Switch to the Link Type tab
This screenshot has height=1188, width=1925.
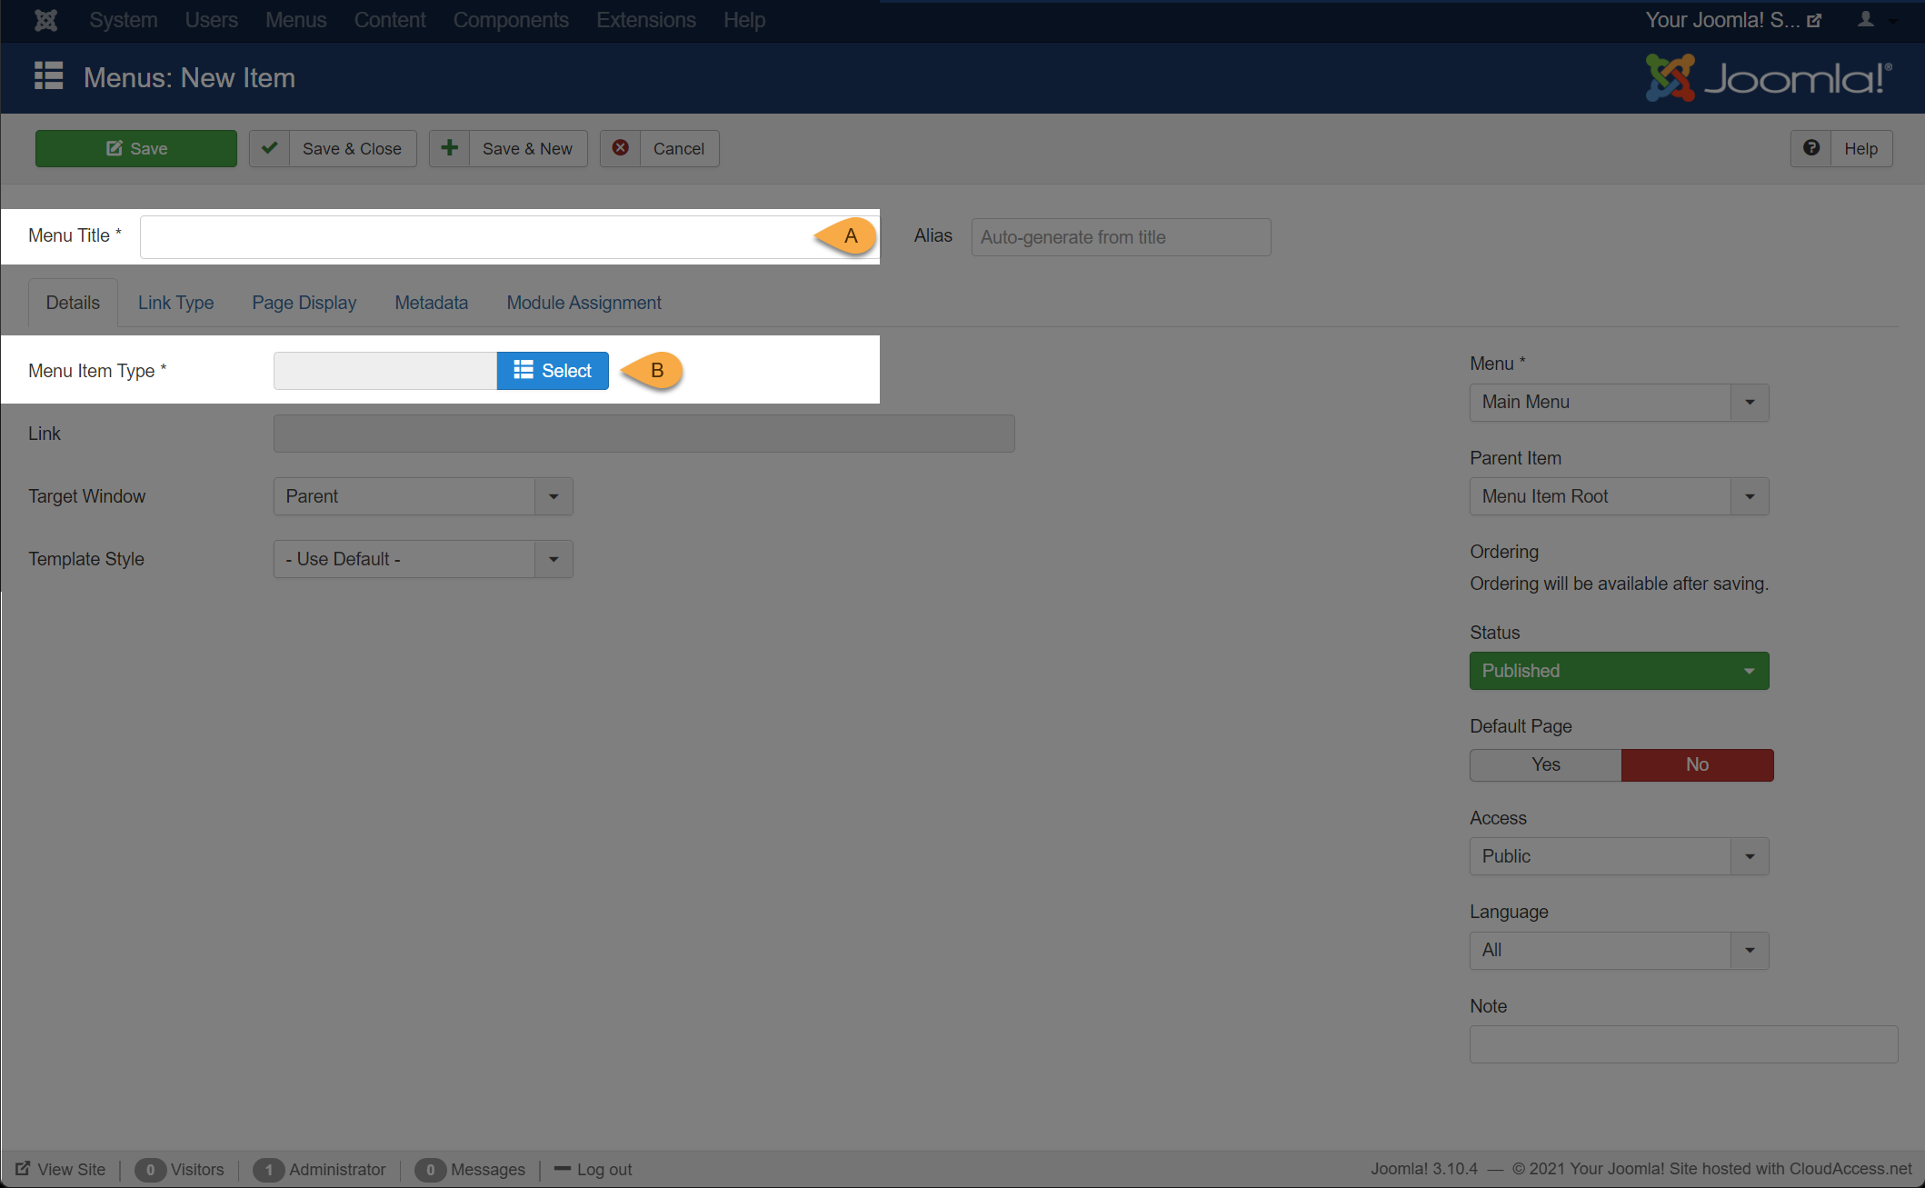tap(175, 303)
